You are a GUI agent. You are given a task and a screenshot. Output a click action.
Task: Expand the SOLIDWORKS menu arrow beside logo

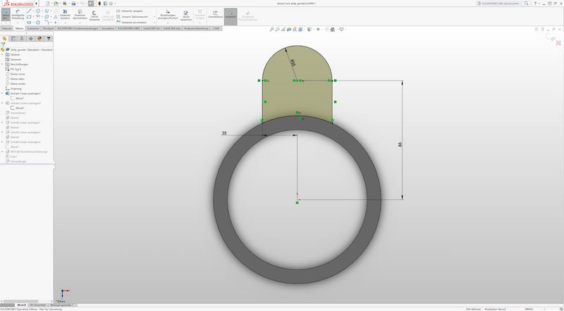[37, 4]
